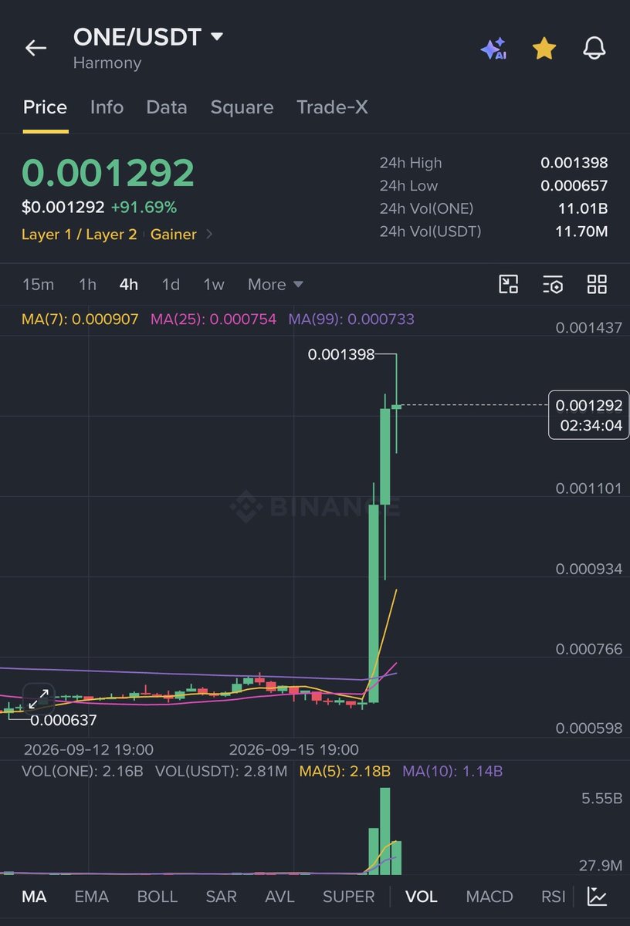Toggle the SAR indicator
The image size is (630, 926).
(222, 897)
